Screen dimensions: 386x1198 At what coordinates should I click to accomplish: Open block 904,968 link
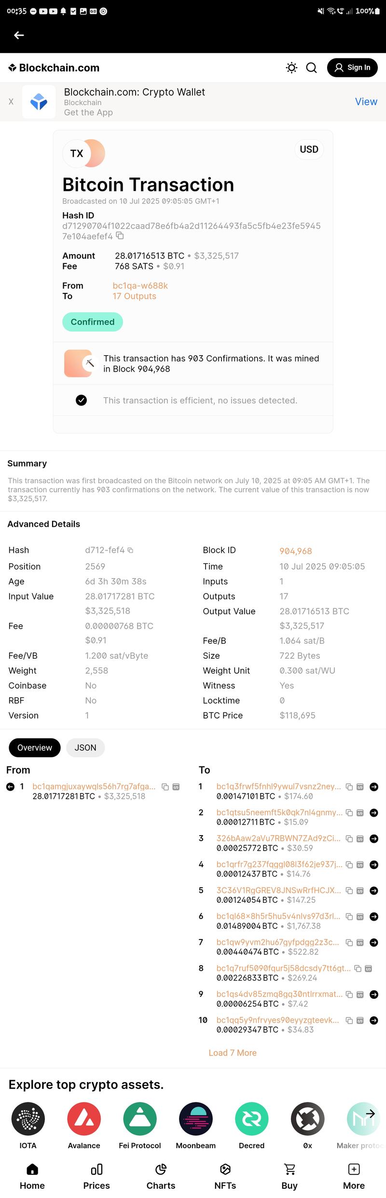click(295, 551)
